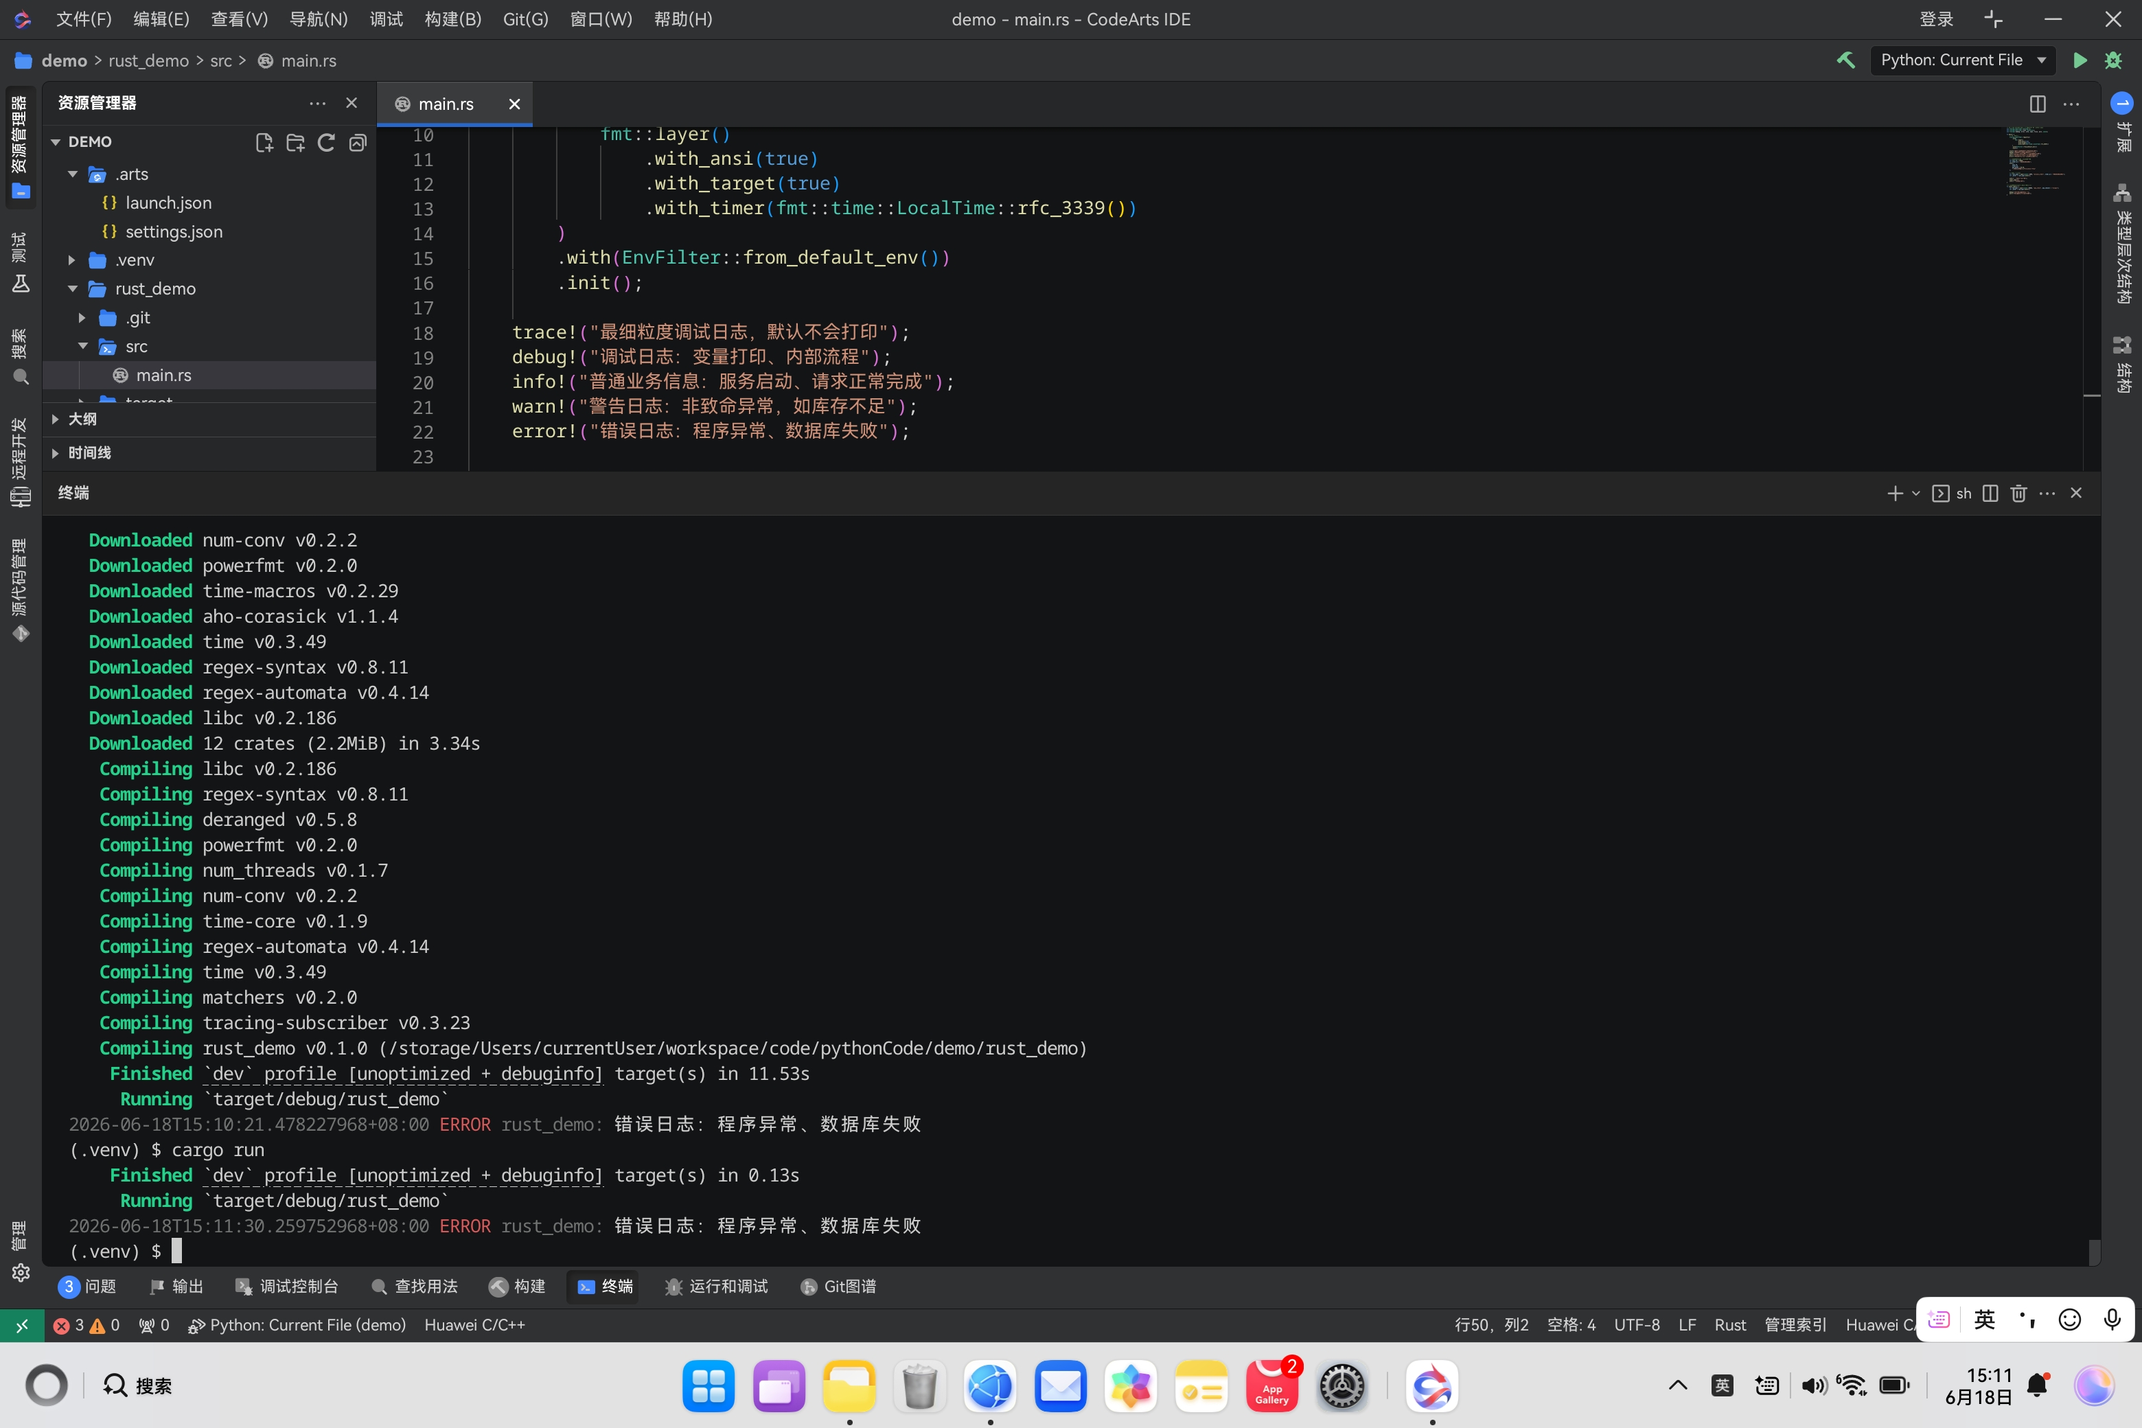This screenshot has width=2142, height=1428.
Task: Add a new terminal with plus icon
Action: point(1894,493)
